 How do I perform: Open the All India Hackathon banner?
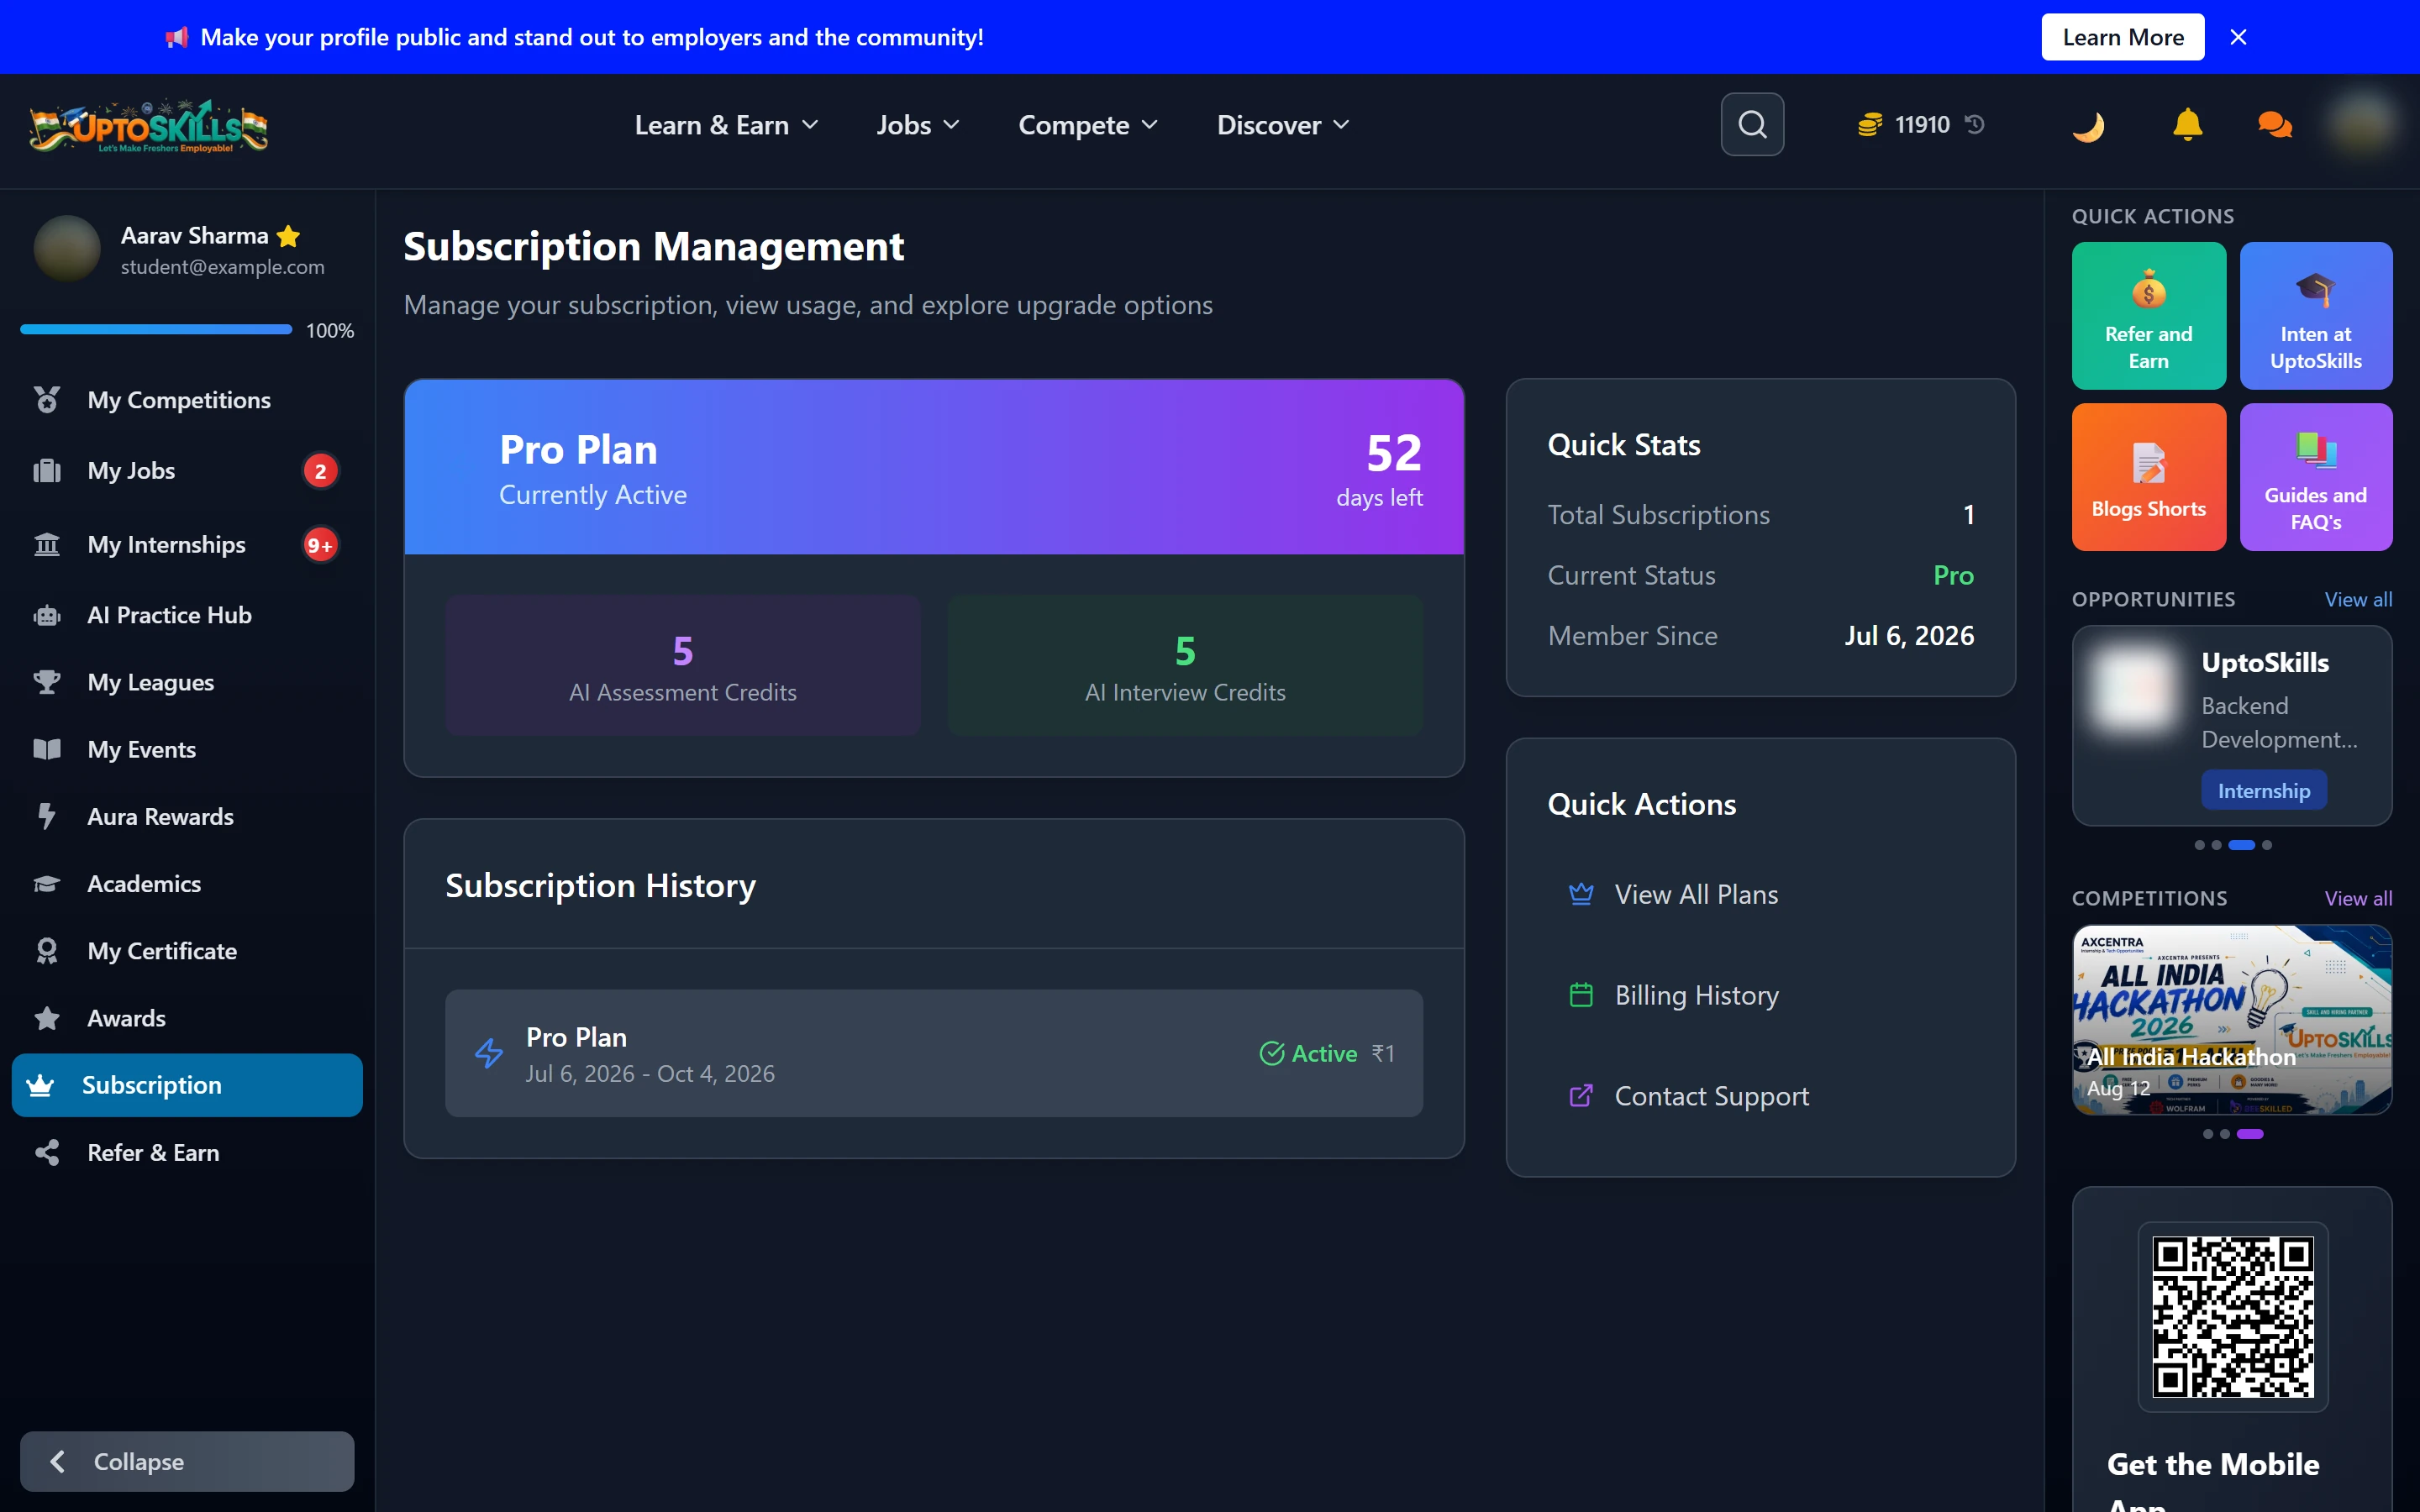click(x=2232, y=1019)
